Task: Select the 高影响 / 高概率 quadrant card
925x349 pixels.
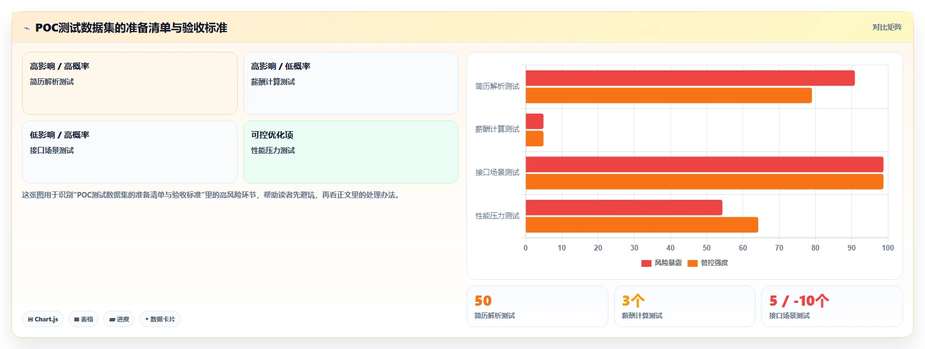Action: click(130, 83)
